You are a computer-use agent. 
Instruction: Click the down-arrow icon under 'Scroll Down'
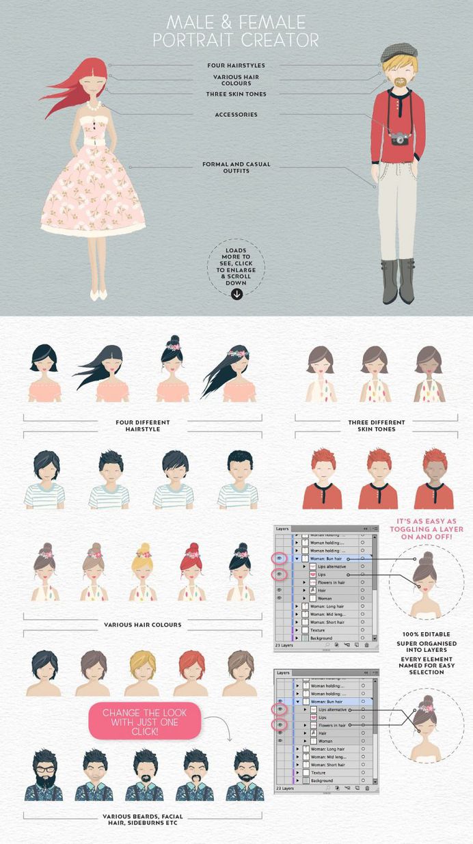point(236,294)
